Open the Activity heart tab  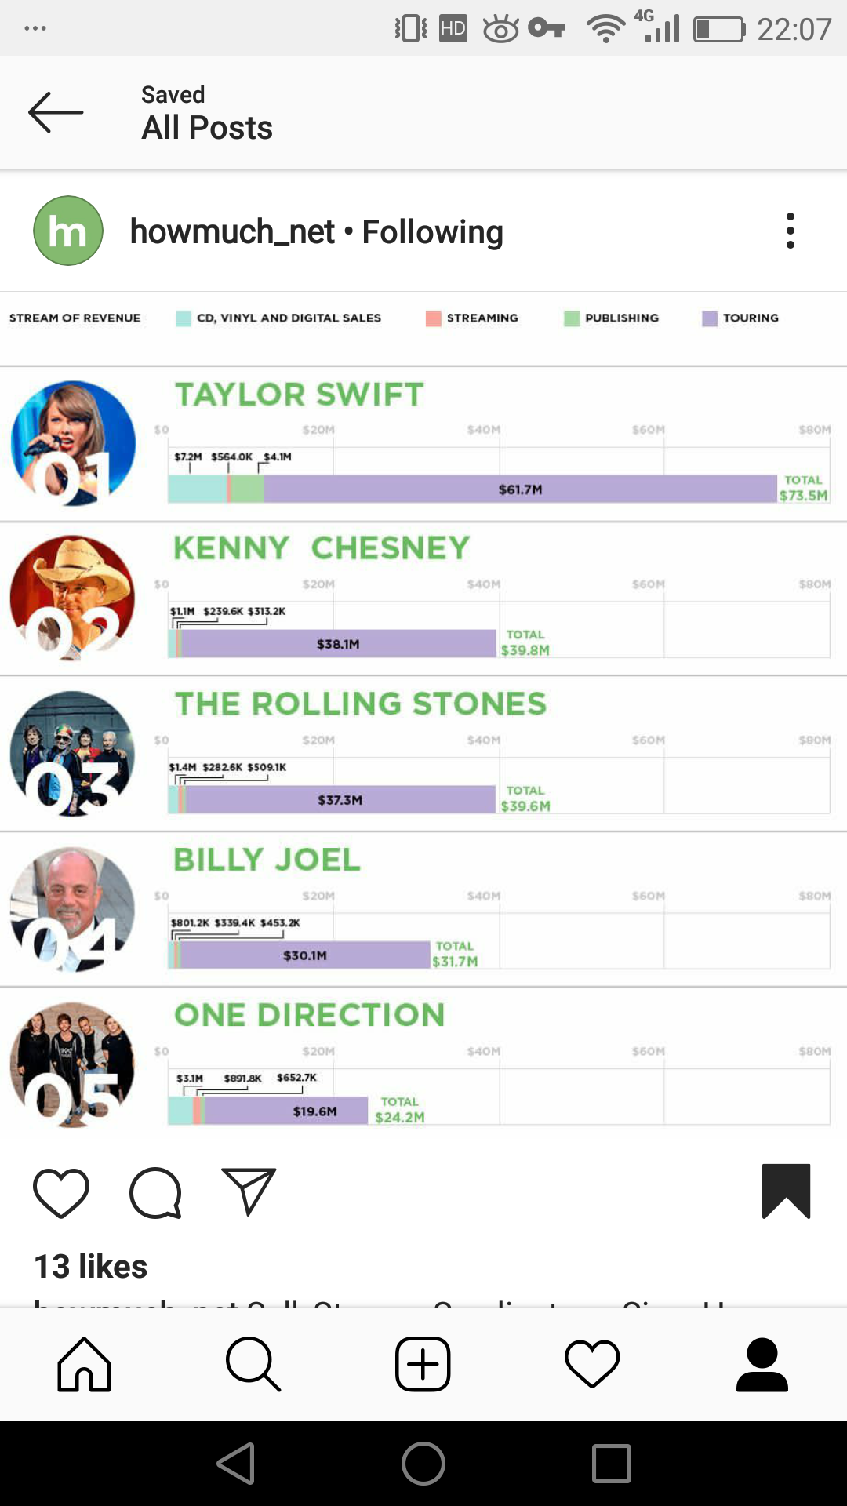click(592, 1365)
